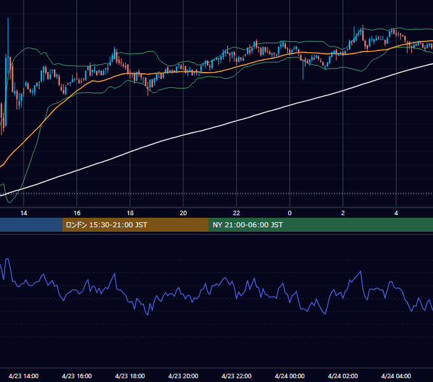Click the 18 hour label on price chart axis
Image resolution: width=433 pixels, height=382 pixels.
coord(130,213)
